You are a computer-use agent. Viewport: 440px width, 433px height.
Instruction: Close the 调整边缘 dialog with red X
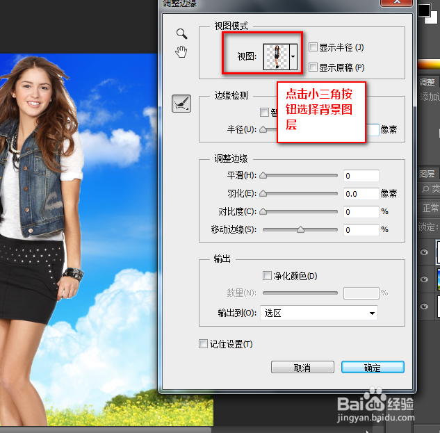click(396, 2)
